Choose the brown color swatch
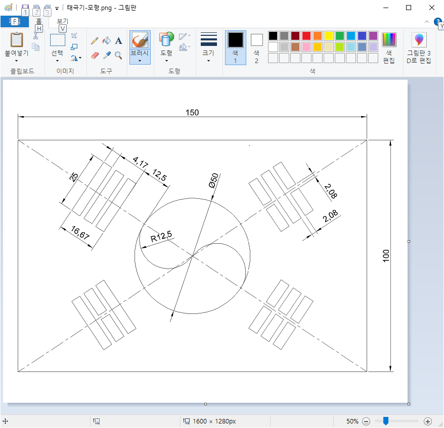The image size is (444, 428). (x=295, y=47)
